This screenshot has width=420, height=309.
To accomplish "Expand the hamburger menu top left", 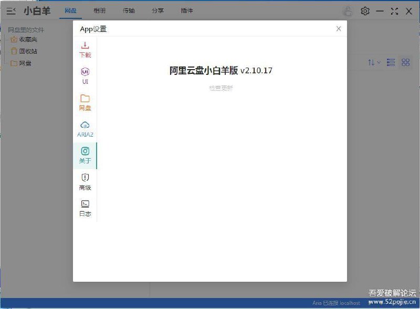I will coord(10,10).
